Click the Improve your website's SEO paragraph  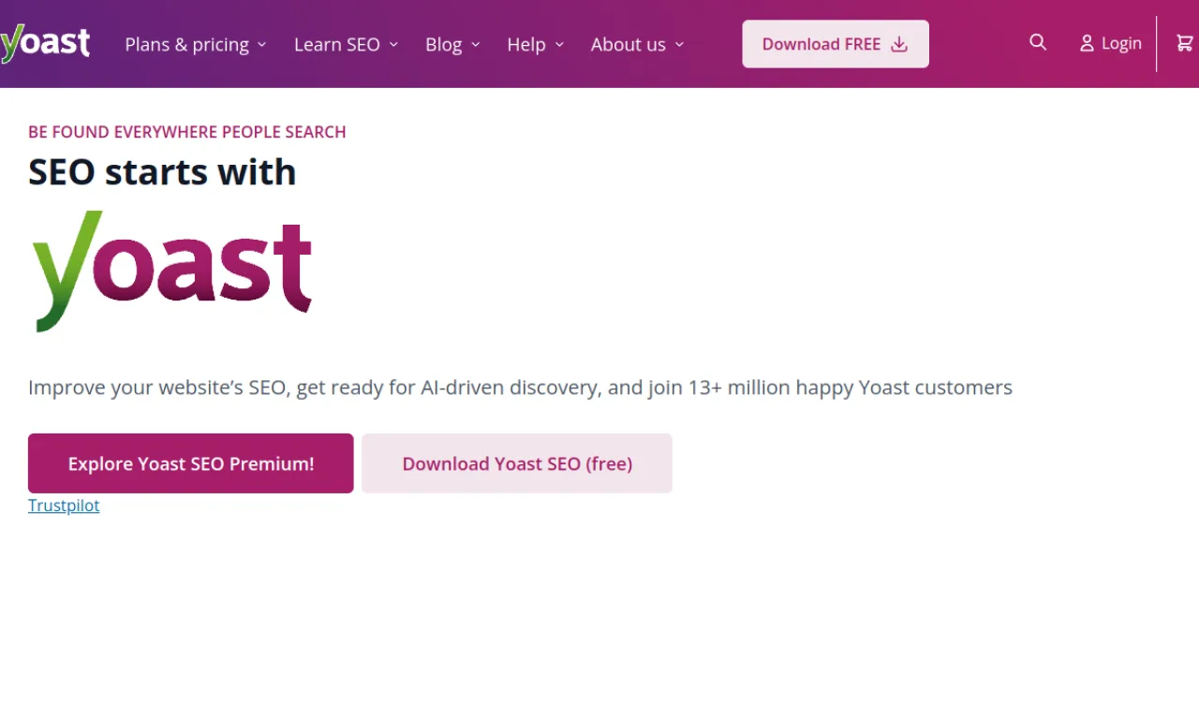pos(520,388)
